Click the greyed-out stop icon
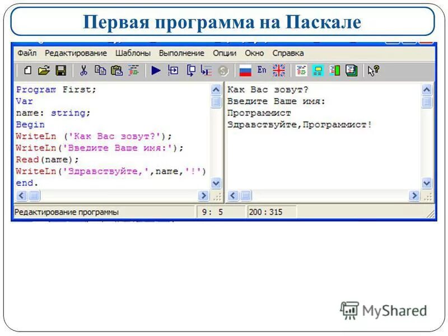This screenshot has width=448, height=336. 223,71
